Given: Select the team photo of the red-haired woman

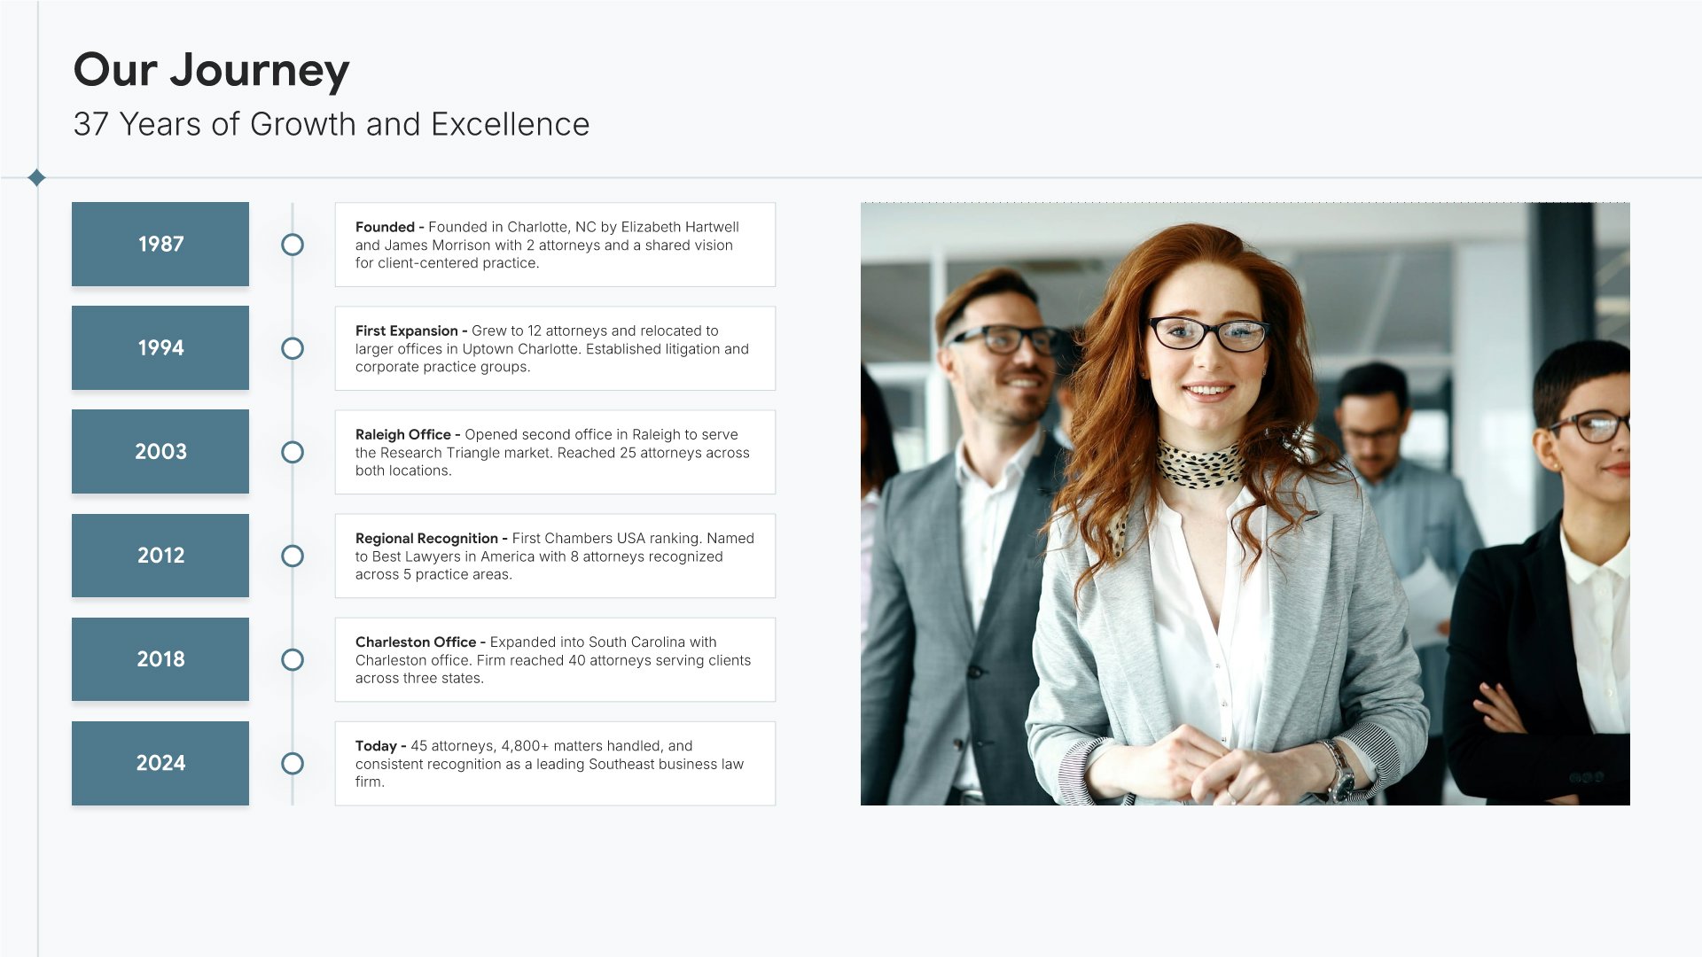Looking at the screenshot, I should pyautogui.click(x=1245, y=503).
